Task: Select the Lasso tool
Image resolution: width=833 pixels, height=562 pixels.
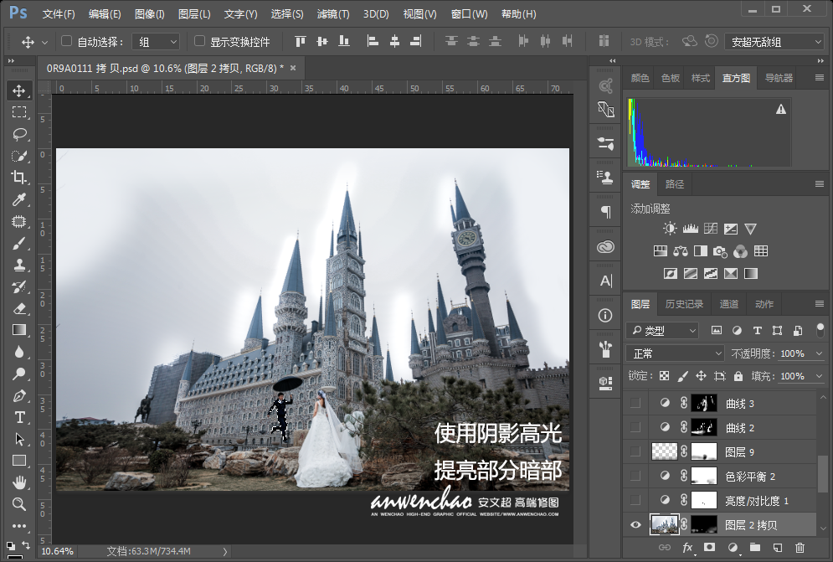Action: [19, 134]
